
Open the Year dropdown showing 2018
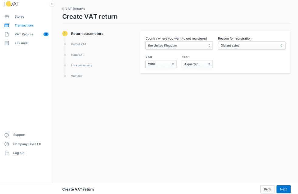coord(161,64)
